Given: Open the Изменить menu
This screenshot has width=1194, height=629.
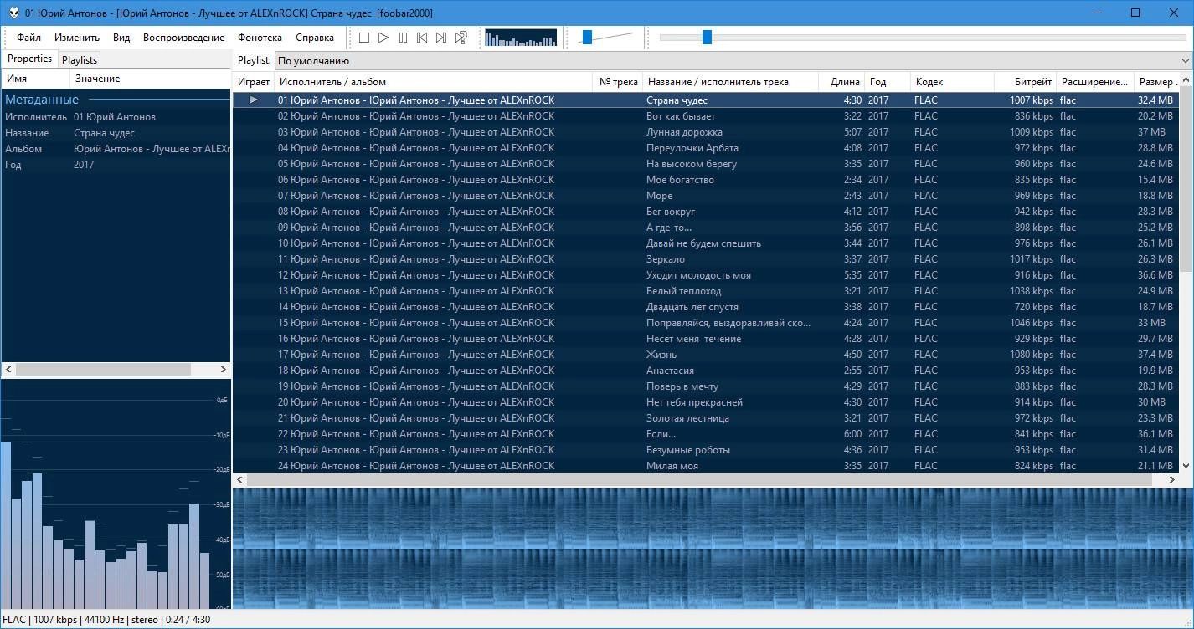Looking at the screenshot, I should pos(77,38).
